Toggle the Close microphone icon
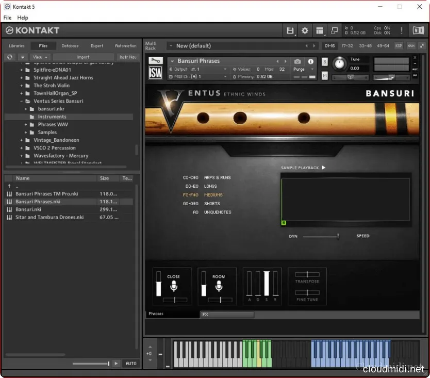 pyautogui.click(x=174, y=286)
